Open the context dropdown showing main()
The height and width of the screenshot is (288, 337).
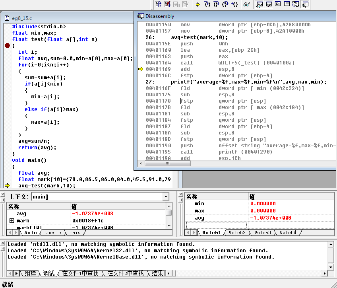[x=166, y=197]
